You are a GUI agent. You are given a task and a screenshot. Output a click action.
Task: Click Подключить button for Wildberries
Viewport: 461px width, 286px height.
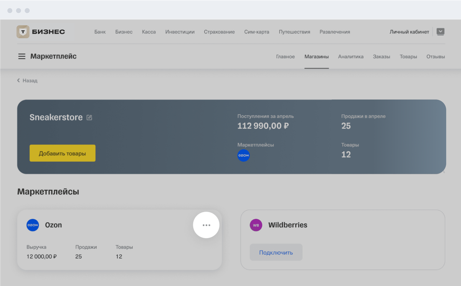pyautogui.click(x=276, y=253)
